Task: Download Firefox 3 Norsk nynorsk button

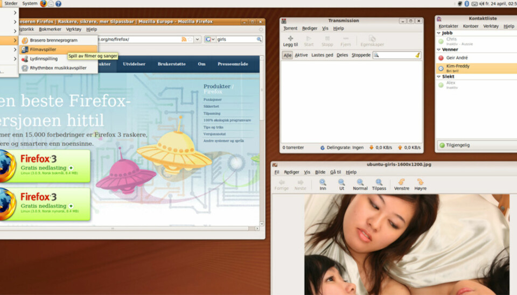Action: pyautogui.click(x=45, y=204)
